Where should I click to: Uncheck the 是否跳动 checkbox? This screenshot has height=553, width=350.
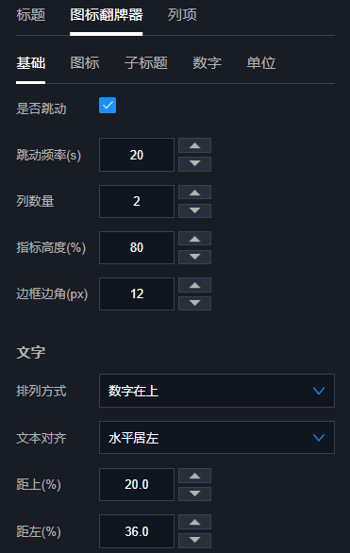click(108, 105)
